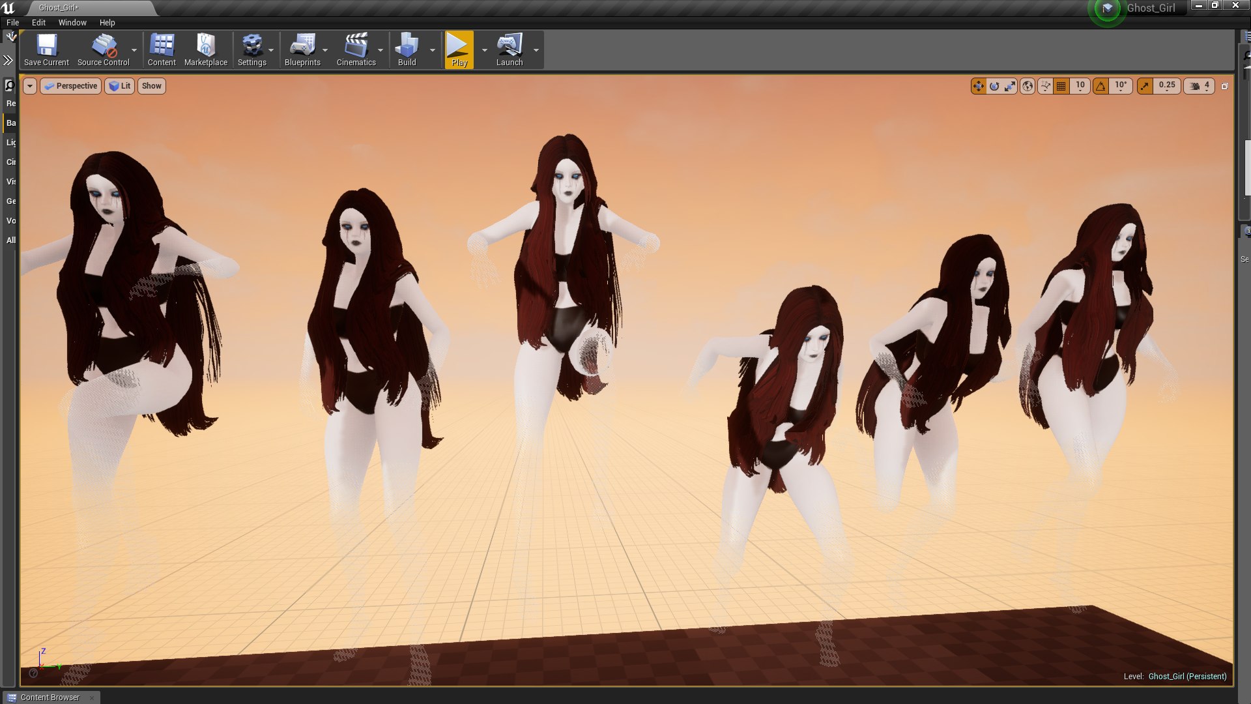Select the scale transform tool
Screen dimensions: 1251x704
click(x=1010, y=86)
